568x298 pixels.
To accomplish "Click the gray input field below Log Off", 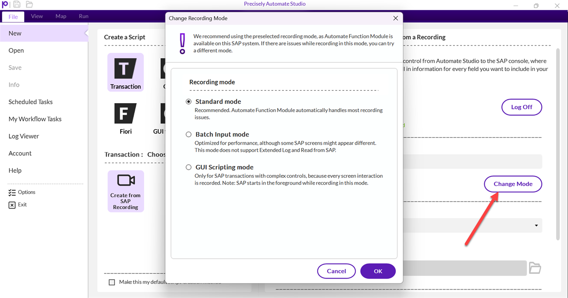I will 472,162.
